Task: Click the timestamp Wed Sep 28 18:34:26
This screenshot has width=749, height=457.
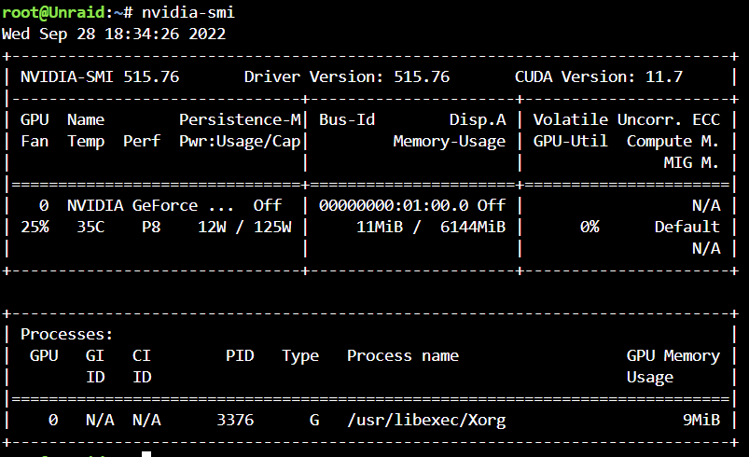Action: [x=90, y=34]
